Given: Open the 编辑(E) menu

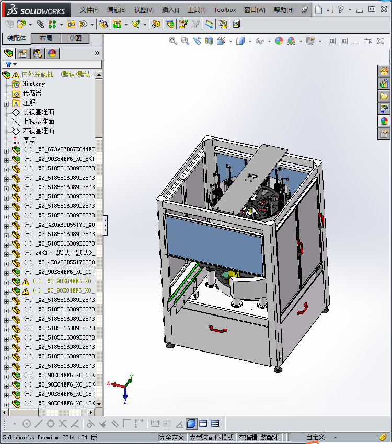Looking at the screenshot, I should tap(116, 10).
